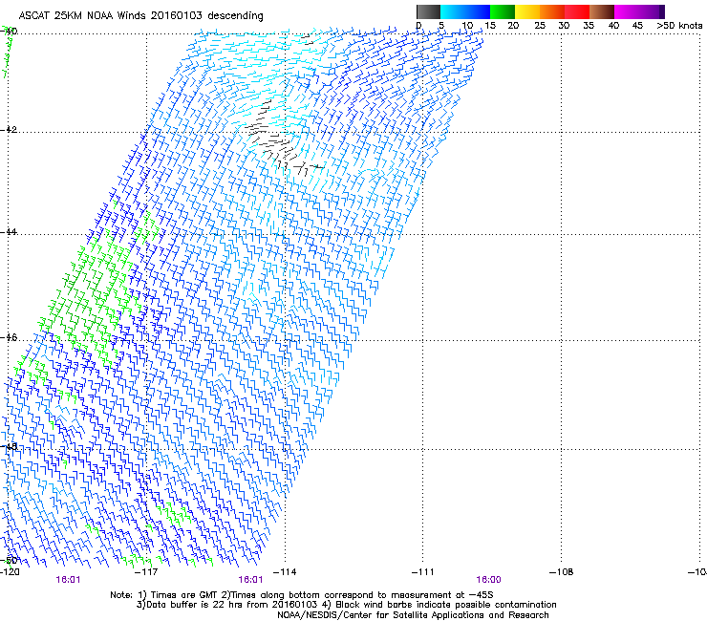Pick the yellow 20-25 knots legend color
Viewport: 707px width, 621px height.
[527, 11]
